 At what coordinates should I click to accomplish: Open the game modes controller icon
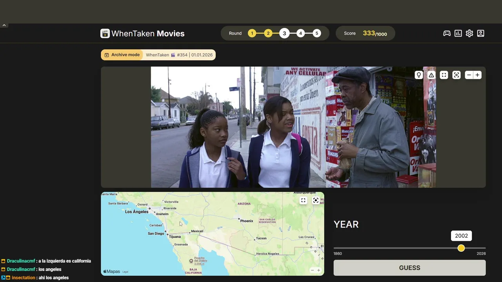pyautogui.click(x=447, y=33)
